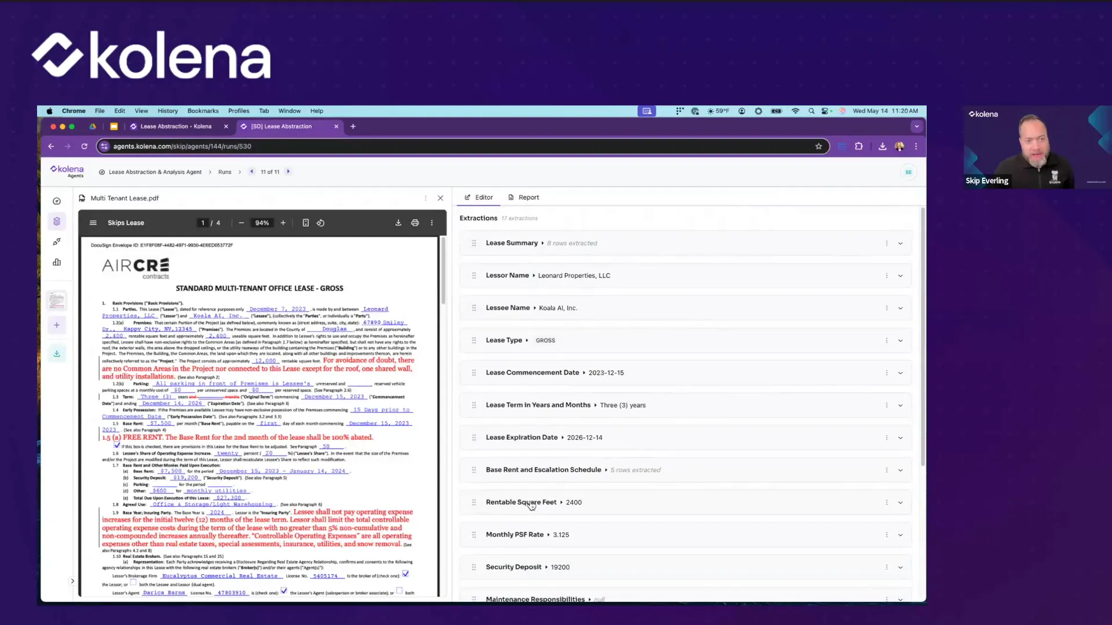
Task: Expand Lease Term in Years and Months chevron
Action: (x=901, y=406)
